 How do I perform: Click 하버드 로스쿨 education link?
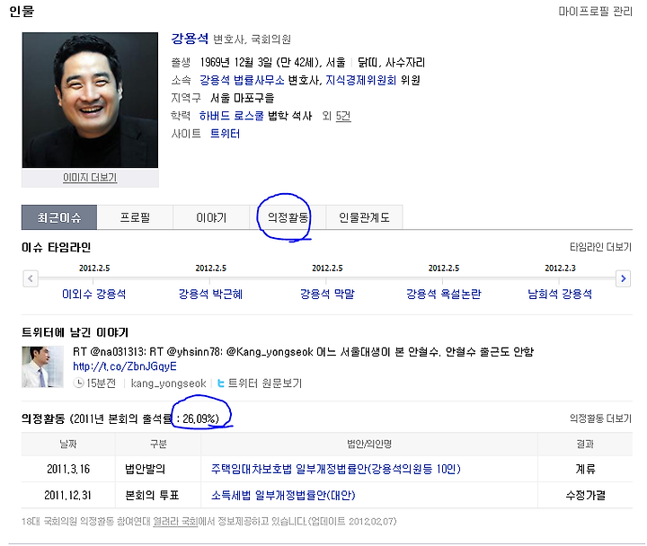coord(232,116)
